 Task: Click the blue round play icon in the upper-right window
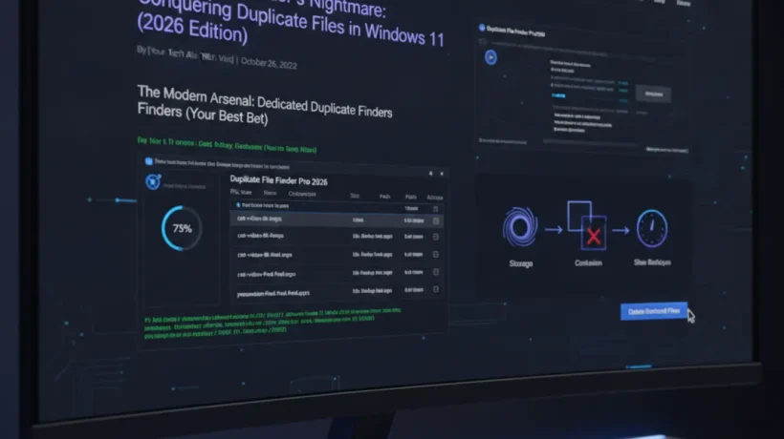coord(491,57)
